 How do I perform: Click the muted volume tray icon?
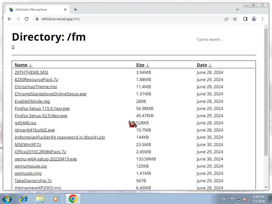tap(245, 199)
